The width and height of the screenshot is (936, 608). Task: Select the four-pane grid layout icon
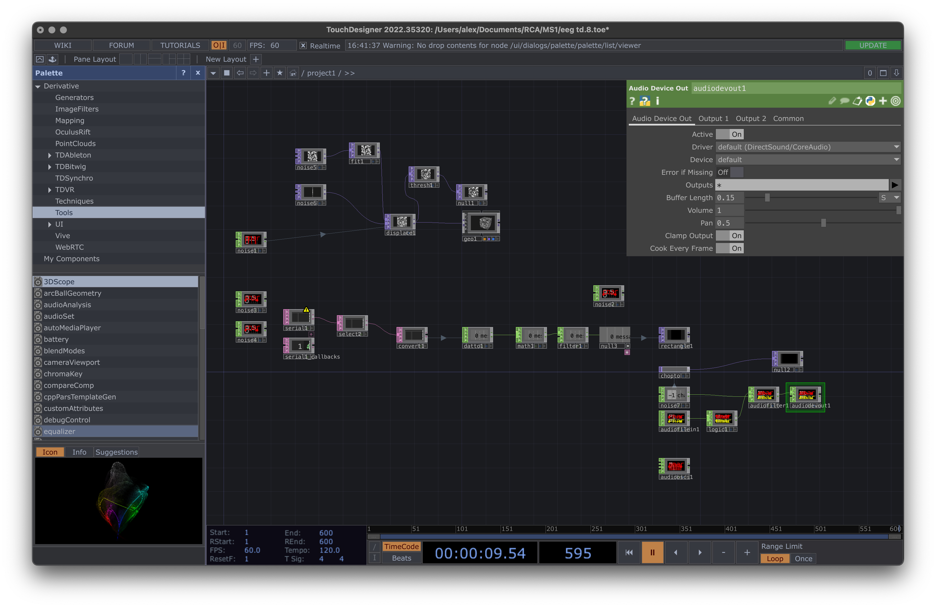coord(183,59)
